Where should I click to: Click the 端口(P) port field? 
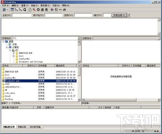(x=107, y=15)
